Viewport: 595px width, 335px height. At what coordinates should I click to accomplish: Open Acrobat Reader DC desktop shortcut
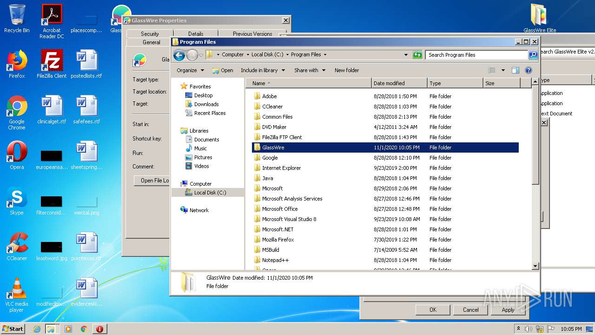click(x=52, y=21)
